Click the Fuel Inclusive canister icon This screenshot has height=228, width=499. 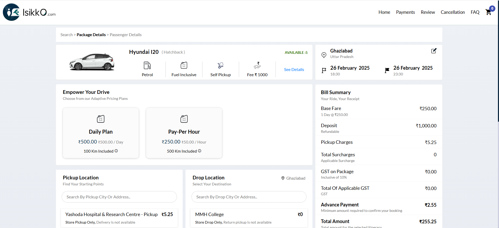pyautogui.click(x=184, y=65)
